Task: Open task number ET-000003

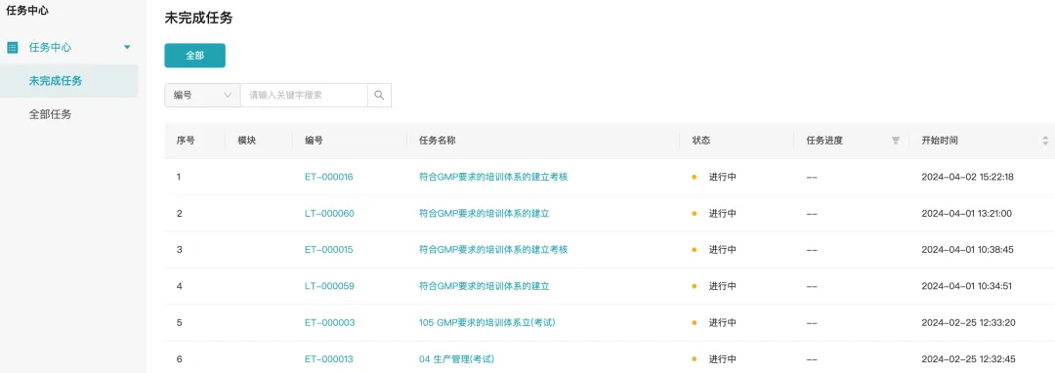Action: coord(330,322)
